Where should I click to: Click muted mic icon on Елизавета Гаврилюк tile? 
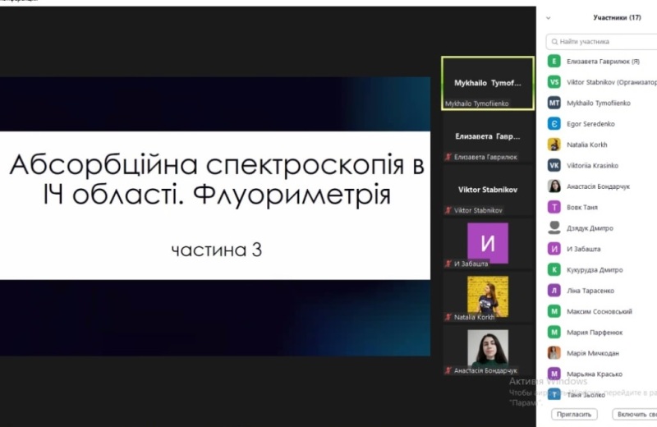pos(448,157)
